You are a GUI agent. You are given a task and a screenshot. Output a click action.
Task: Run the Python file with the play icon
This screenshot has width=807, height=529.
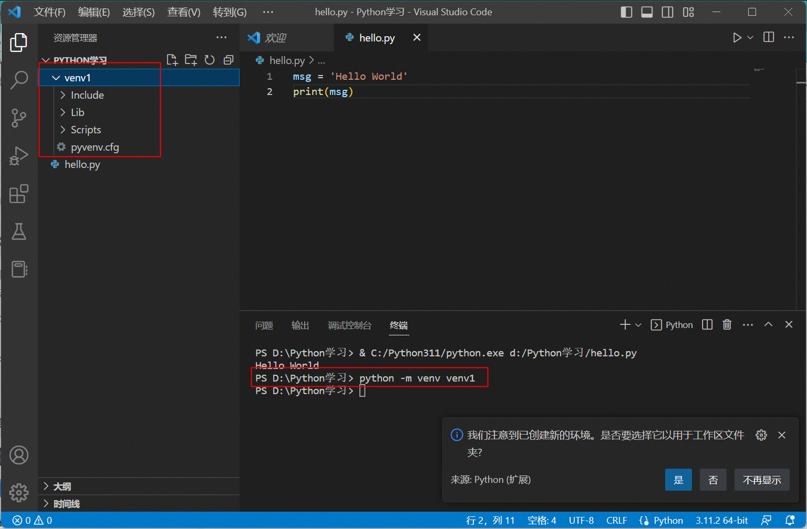click(x=737, y=37)
